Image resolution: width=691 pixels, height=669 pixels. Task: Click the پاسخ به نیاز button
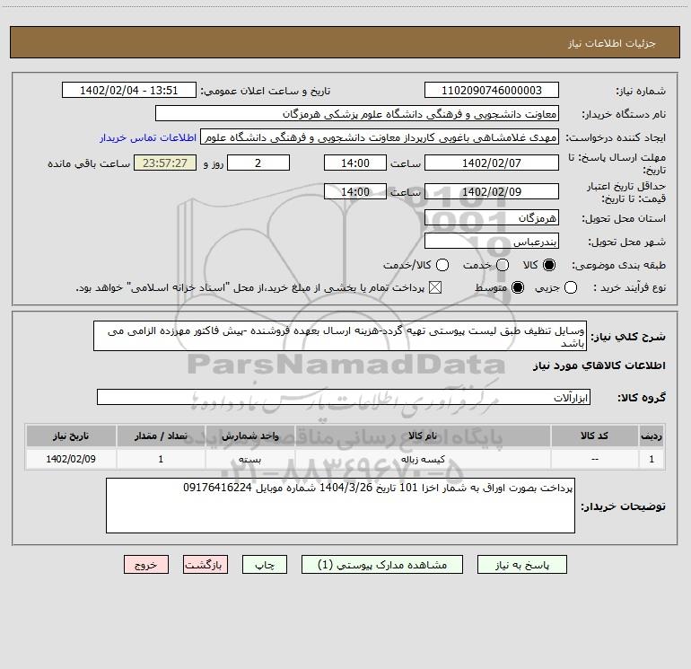point(522,565)
